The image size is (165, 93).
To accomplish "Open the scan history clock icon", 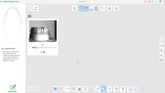I will coord(74,89).
